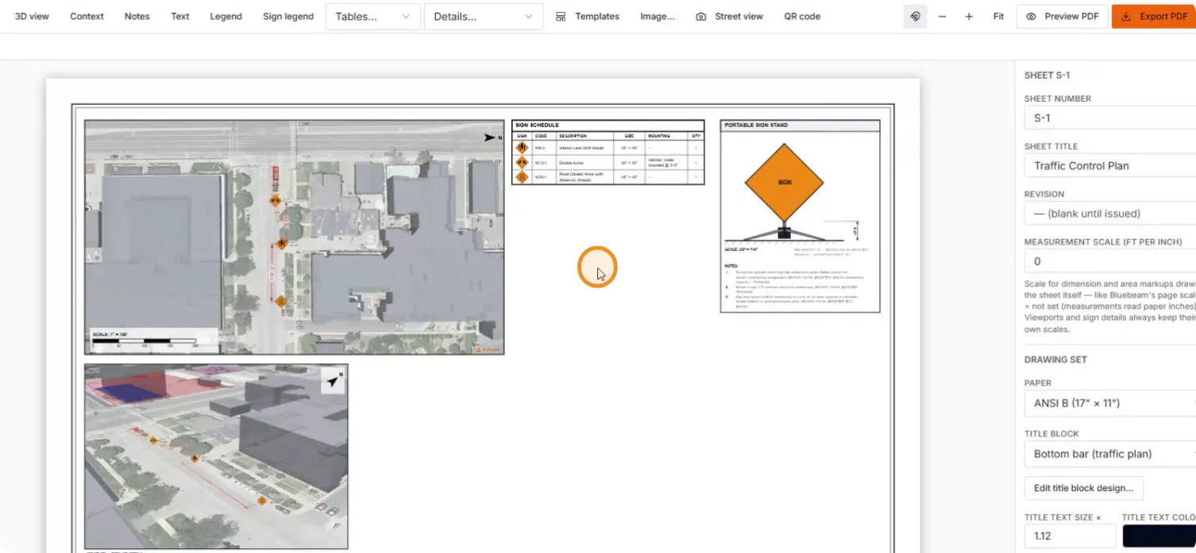1196x553 pixels.
Task: Click the Street view button
Action: tap(729, 17)
